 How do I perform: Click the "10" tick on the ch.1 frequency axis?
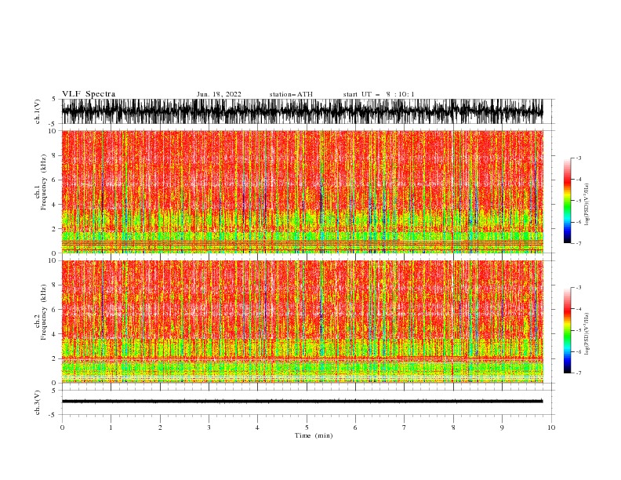pyautogui.click(x=52, y=131)
